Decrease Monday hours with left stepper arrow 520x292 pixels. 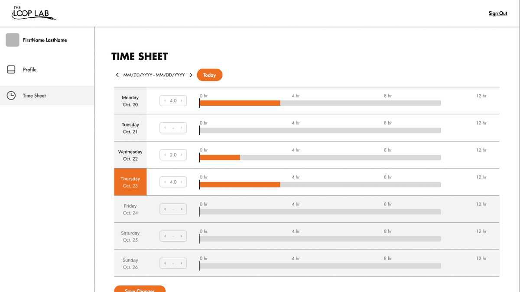165,101
